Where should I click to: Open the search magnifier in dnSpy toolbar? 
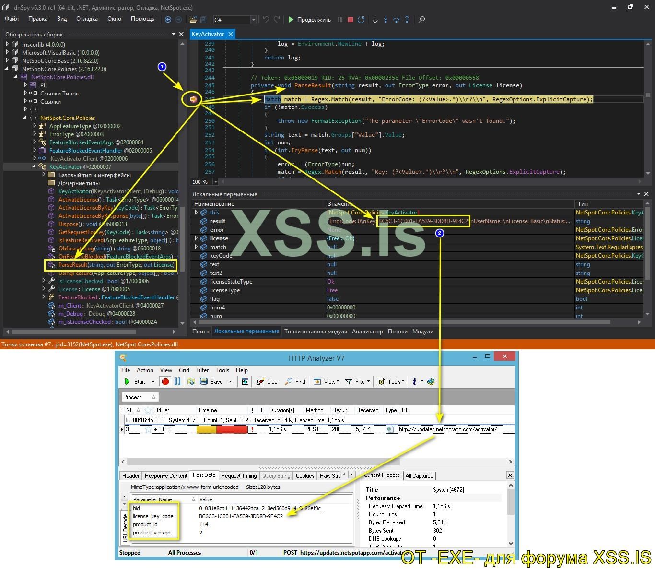(x=421, y=20)
